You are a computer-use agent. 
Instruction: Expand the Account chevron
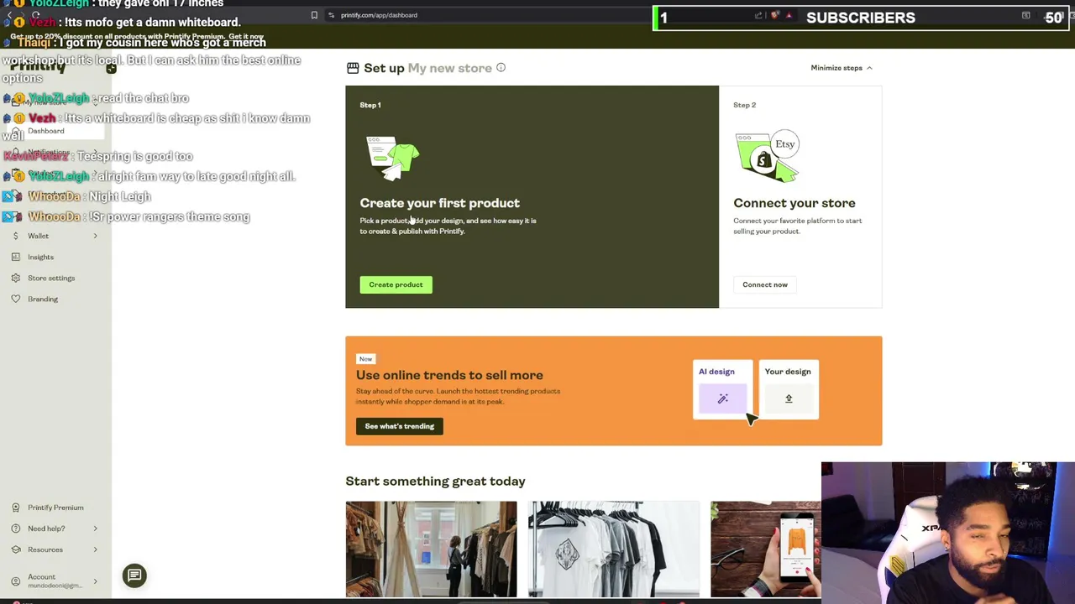point(95,581)
